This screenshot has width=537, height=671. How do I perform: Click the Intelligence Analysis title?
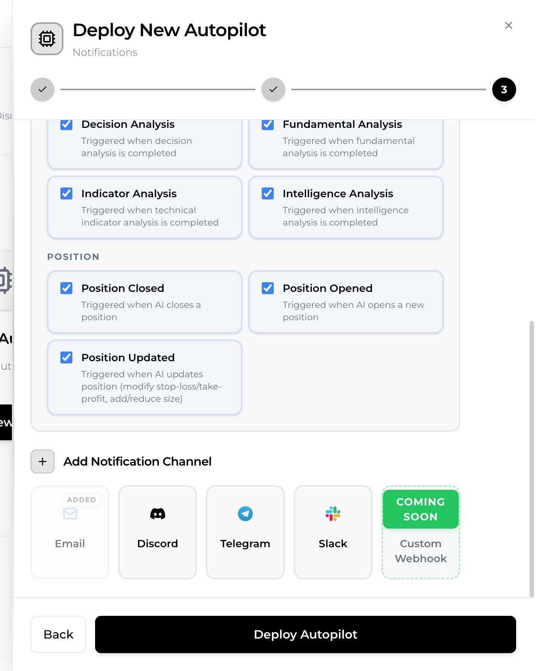[x=338, y=193]
